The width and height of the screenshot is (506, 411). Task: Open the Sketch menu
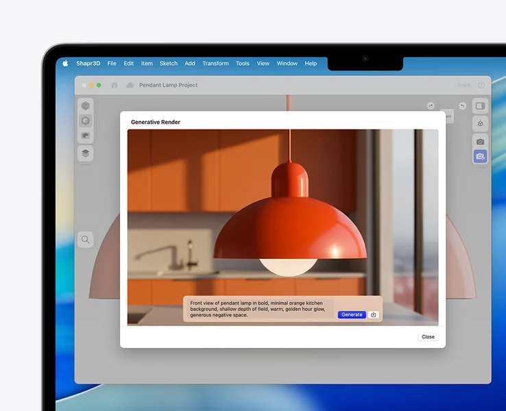pos(169,63)
